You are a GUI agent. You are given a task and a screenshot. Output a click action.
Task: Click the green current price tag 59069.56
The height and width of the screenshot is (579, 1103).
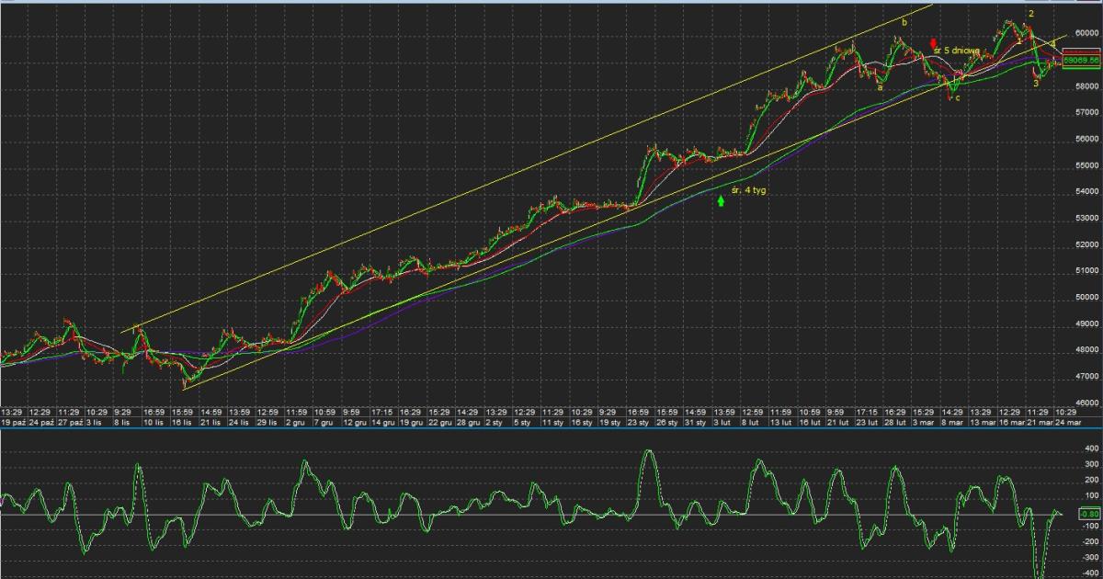(1081, 61)
